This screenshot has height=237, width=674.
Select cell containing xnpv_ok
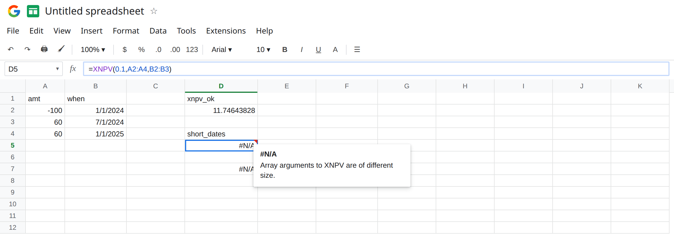[221, 99]
